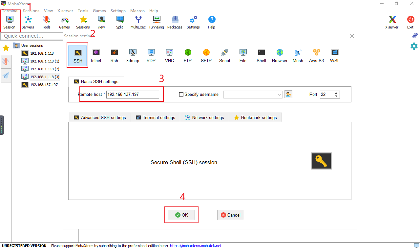Open the MultiExec tool
Image resolution: width=420 pixels, height=248 pixels.
[x=138, y=22]
